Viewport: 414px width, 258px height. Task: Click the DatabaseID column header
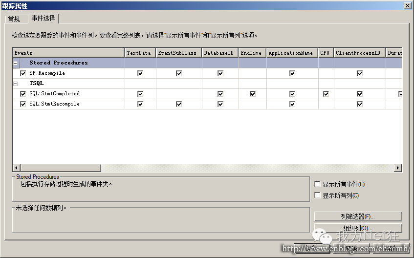point(220,53)
